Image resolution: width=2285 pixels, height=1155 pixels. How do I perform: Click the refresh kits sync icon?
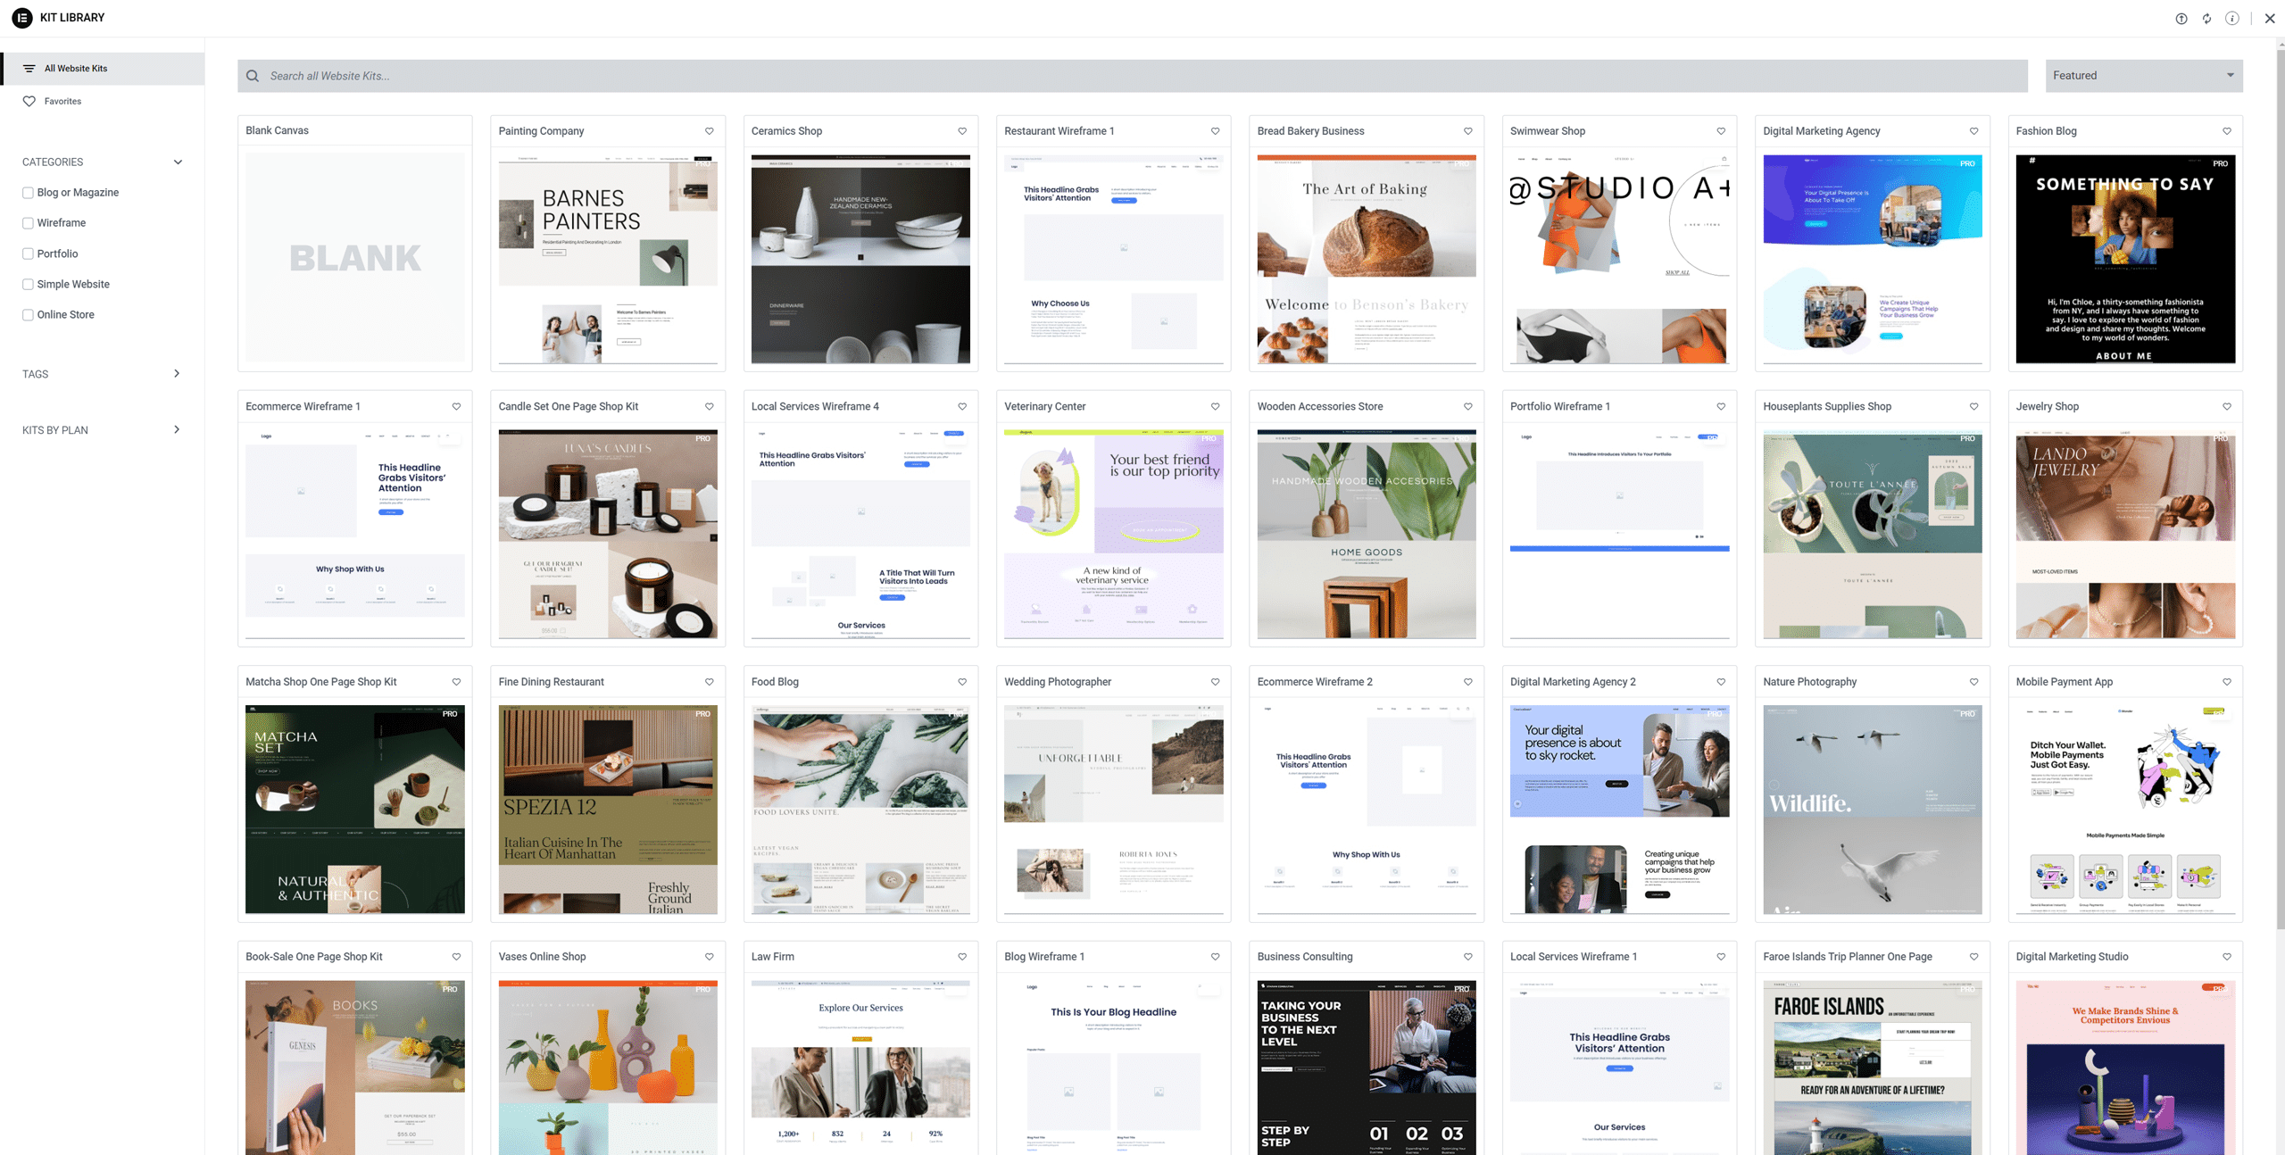(2206, 19)
